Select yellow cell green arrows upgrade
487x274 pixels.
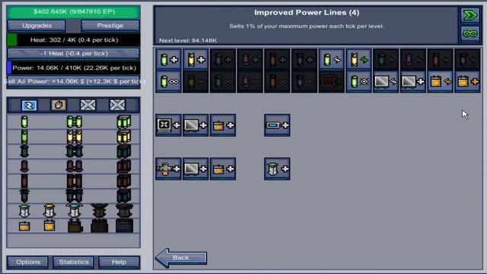(358, 59)
